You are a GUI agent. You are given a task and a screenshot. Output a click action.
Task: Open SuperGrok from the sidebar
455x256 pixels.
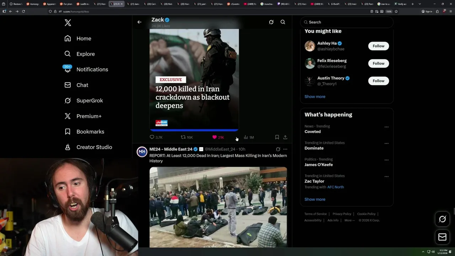(84, 101)
